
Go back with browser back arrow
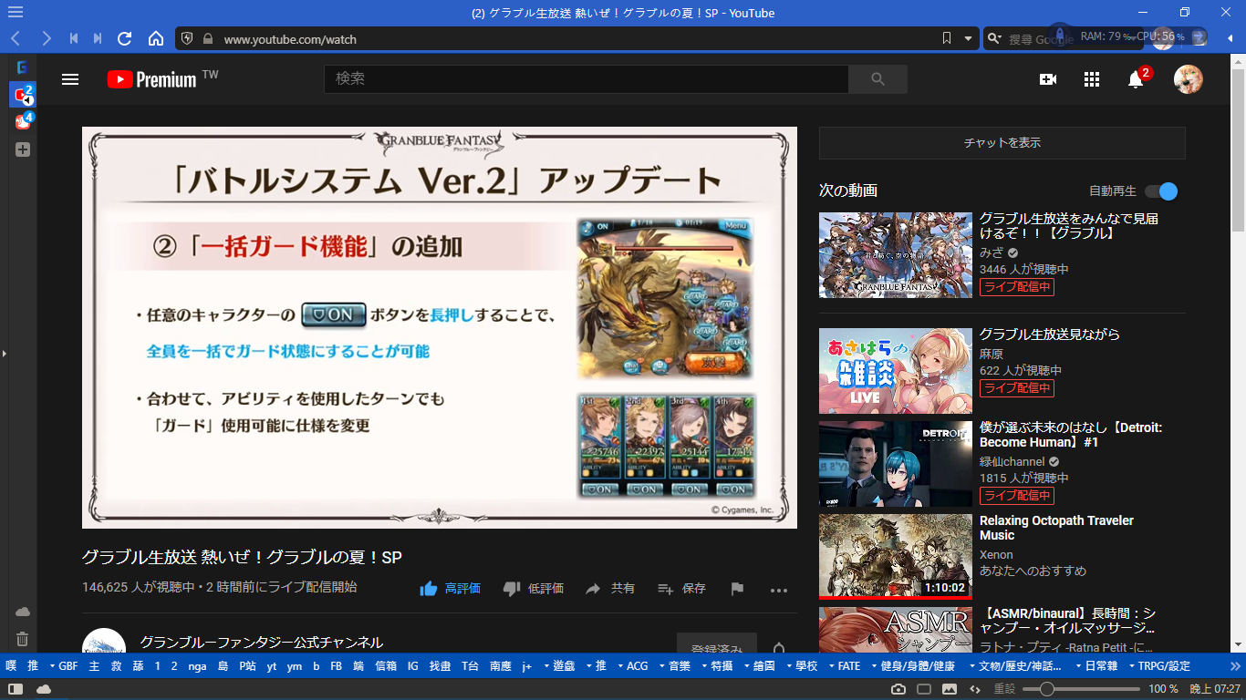click(16, 38)
